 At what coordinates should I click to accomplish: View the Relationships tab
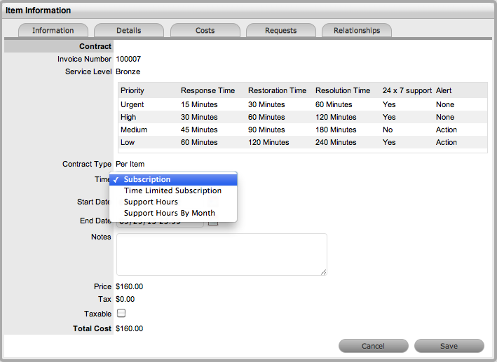coord(357,30)
